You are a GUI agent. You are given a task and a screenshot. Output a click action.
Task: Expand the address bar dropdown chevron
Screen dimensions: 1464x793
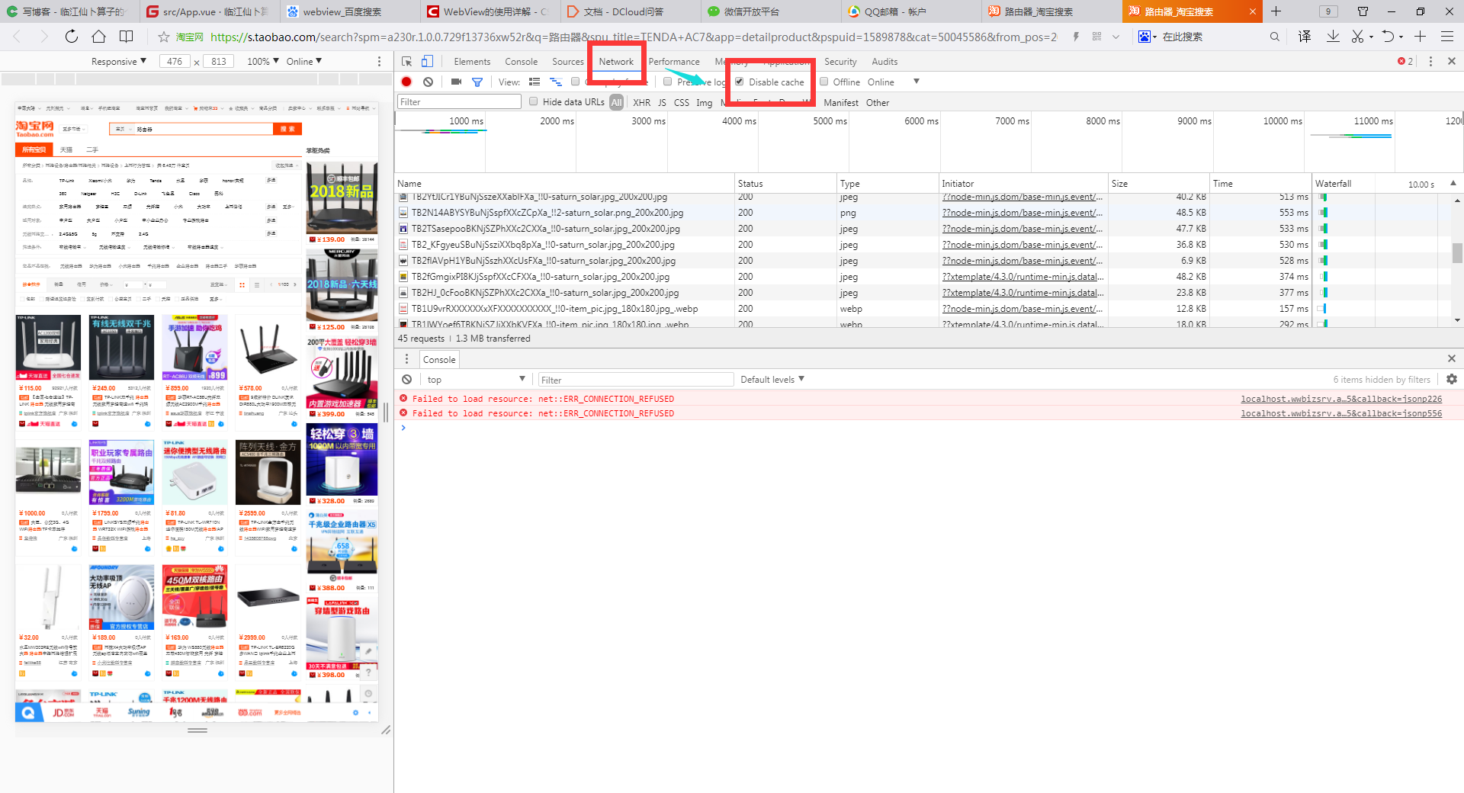(x=1116, y=37)
